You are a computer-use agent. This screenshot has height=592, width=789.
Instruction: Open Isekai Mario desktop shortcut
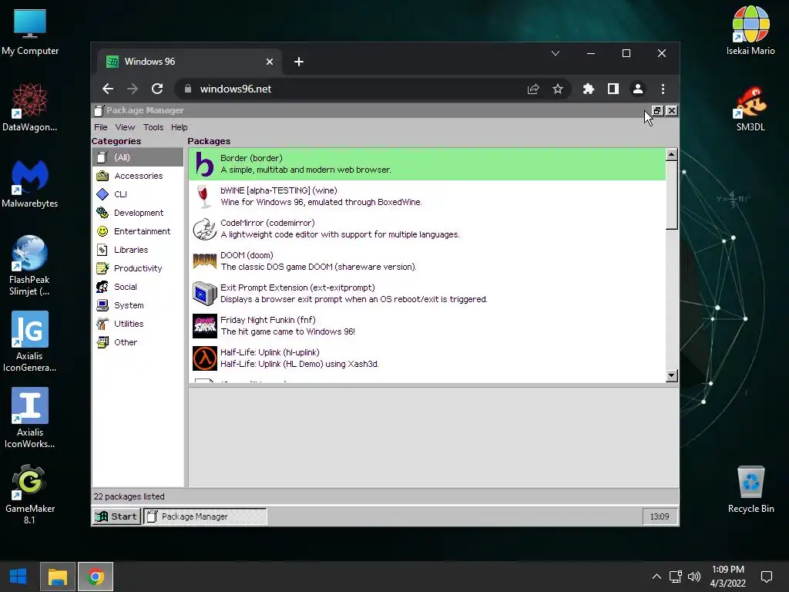(x=750, y=31)
